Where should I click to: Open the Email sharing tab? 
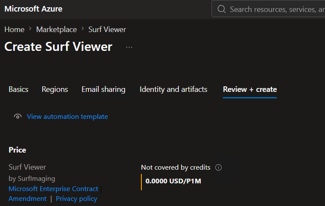click(x=103, y=89)
